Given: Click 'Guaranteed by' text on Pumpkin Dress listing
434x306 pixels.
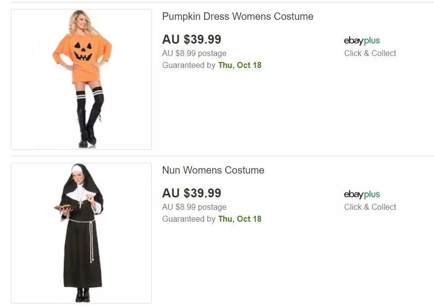Looking at the screenshot, I should coord(188,65).
